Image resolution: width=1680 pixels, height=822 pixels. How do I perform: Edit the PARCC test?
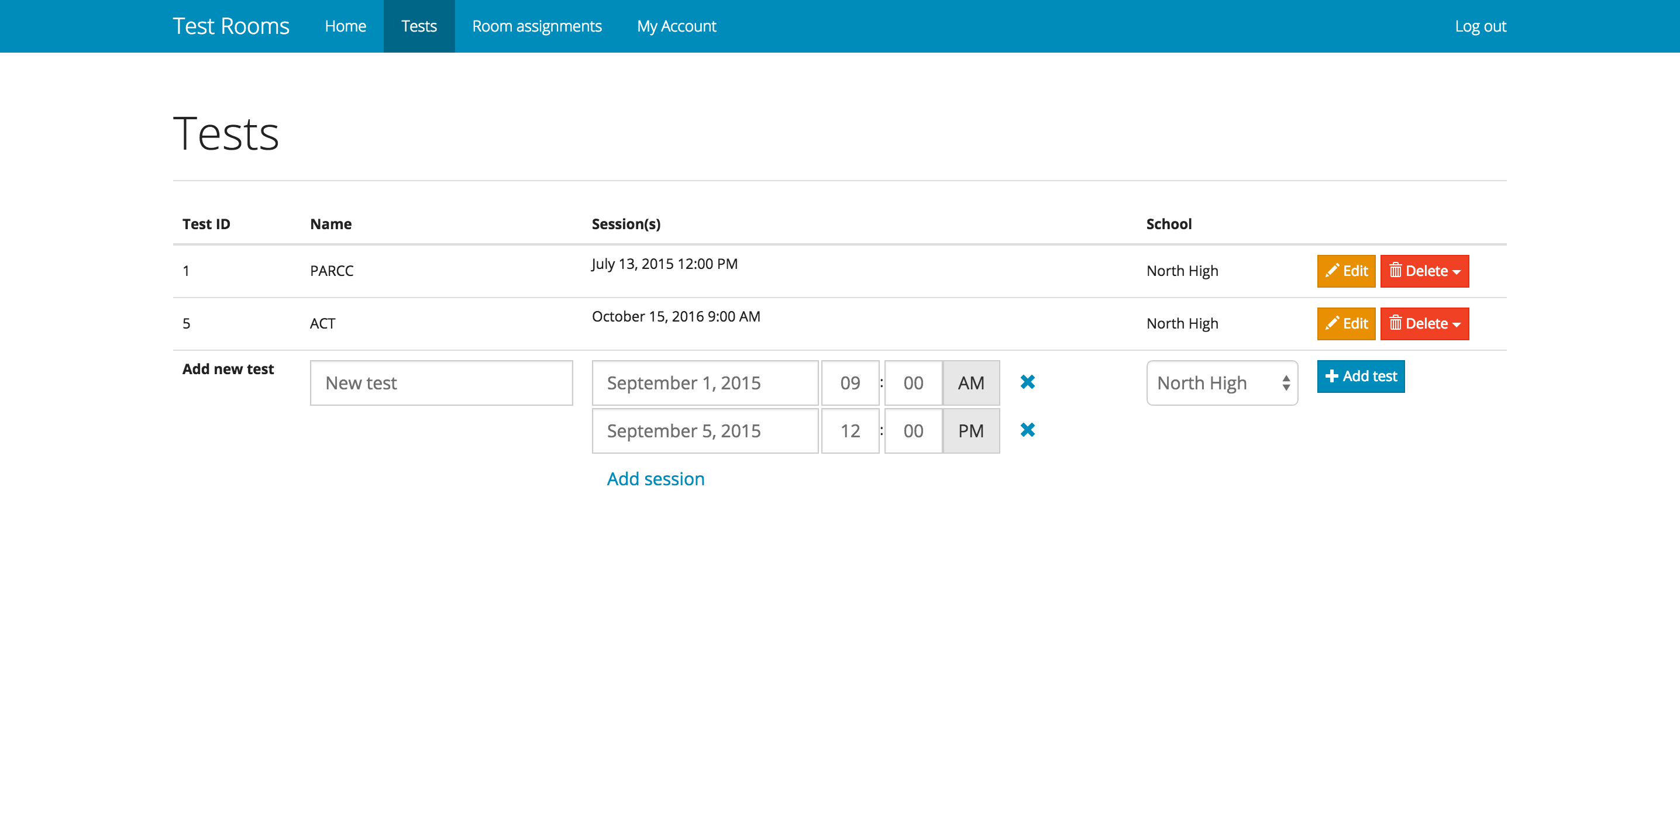(1346, 271)
